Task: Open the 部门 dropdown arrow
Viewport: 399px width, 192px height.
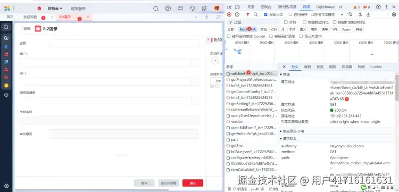Action: [195, 81]
